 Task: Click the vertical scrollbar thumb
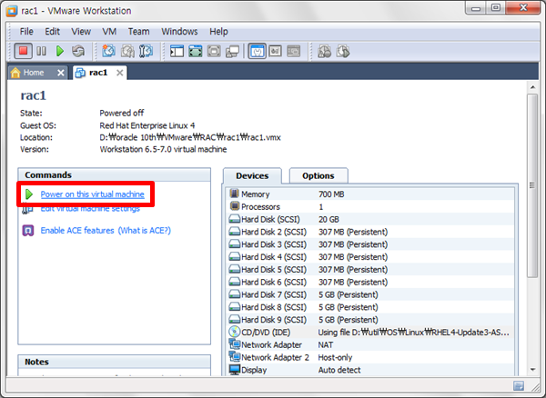coord(532,185)
